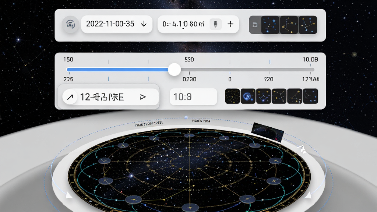Click the TIME FLOW SPEED label on the ring
Viewport: 377px width, 212px height.
point(149,124)
